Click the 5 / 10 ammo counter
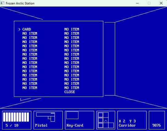The width and height of the screenshot is (167, 131). pos(12,125)
